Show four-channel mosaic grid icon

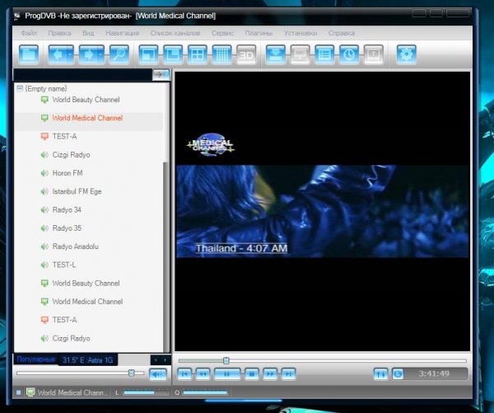(x=198, y=55)
